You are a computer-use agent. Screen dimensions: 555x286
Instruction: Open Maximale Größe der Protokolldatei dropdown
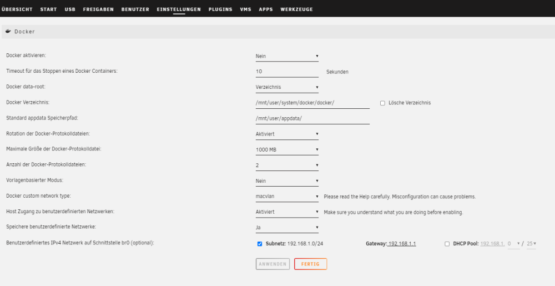[287, 149]
